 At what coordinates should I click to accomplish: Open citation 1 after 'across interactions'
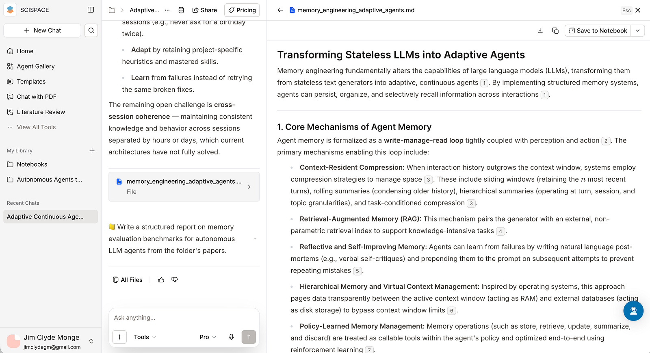[x=545, y=95]
